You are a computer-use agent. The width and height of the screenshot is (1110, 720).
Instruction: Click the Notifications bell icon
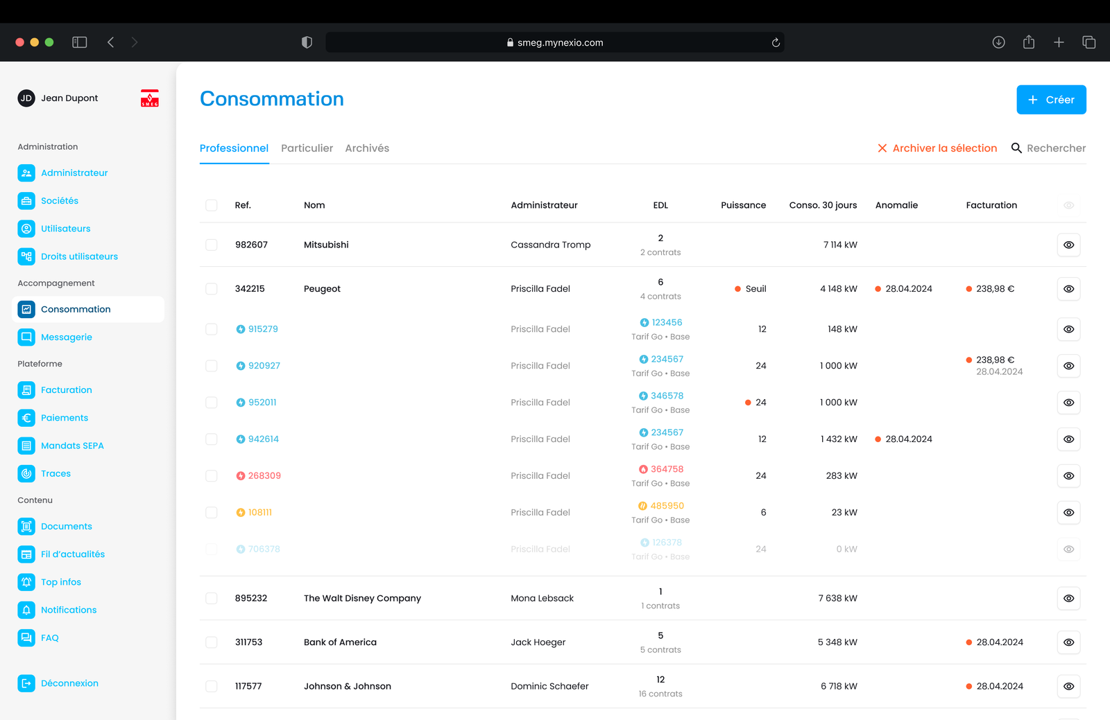(26, 610)
